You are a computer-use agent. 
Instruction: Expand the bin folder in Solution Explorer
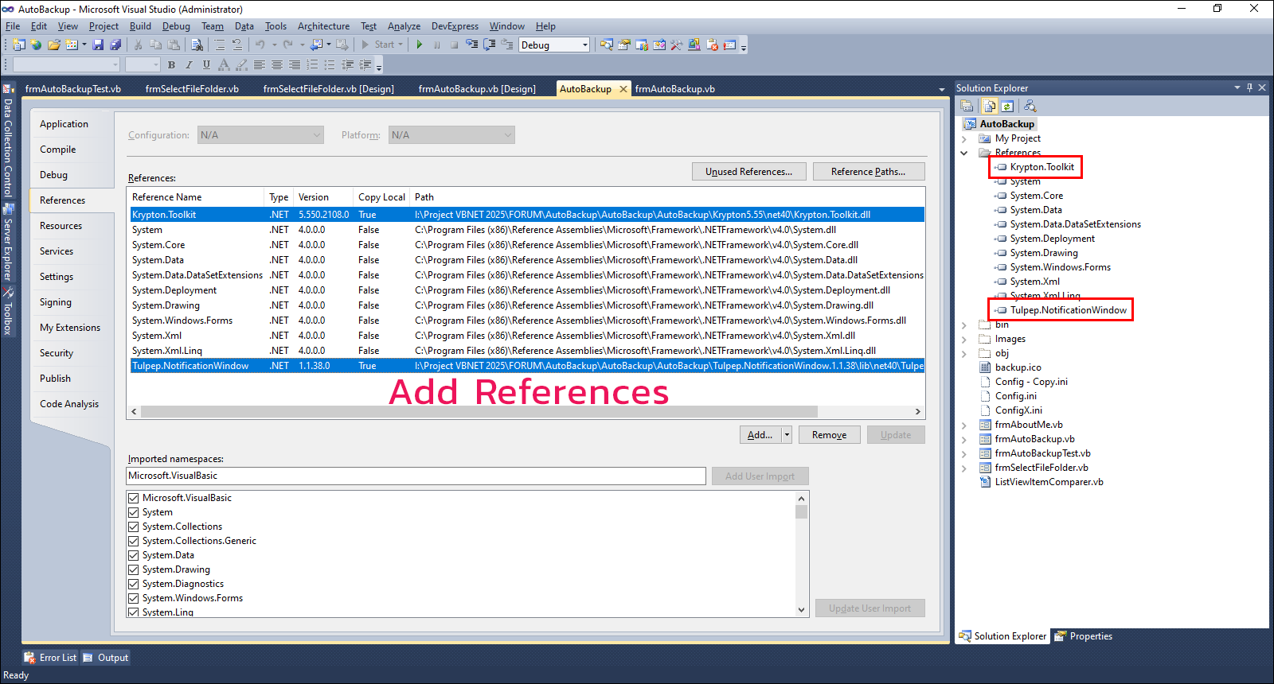pyautogui.click(x=964, y=325)
